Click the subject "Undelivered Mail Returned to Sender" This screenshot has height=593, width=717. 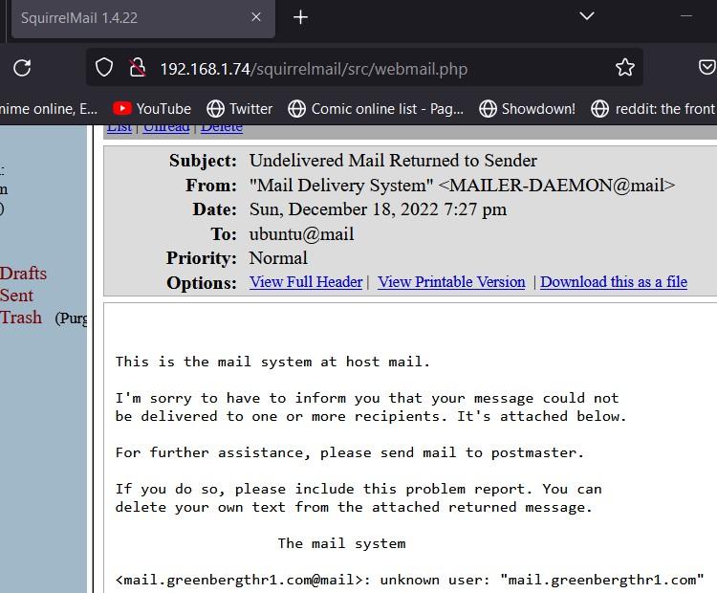tap(393, 161)
